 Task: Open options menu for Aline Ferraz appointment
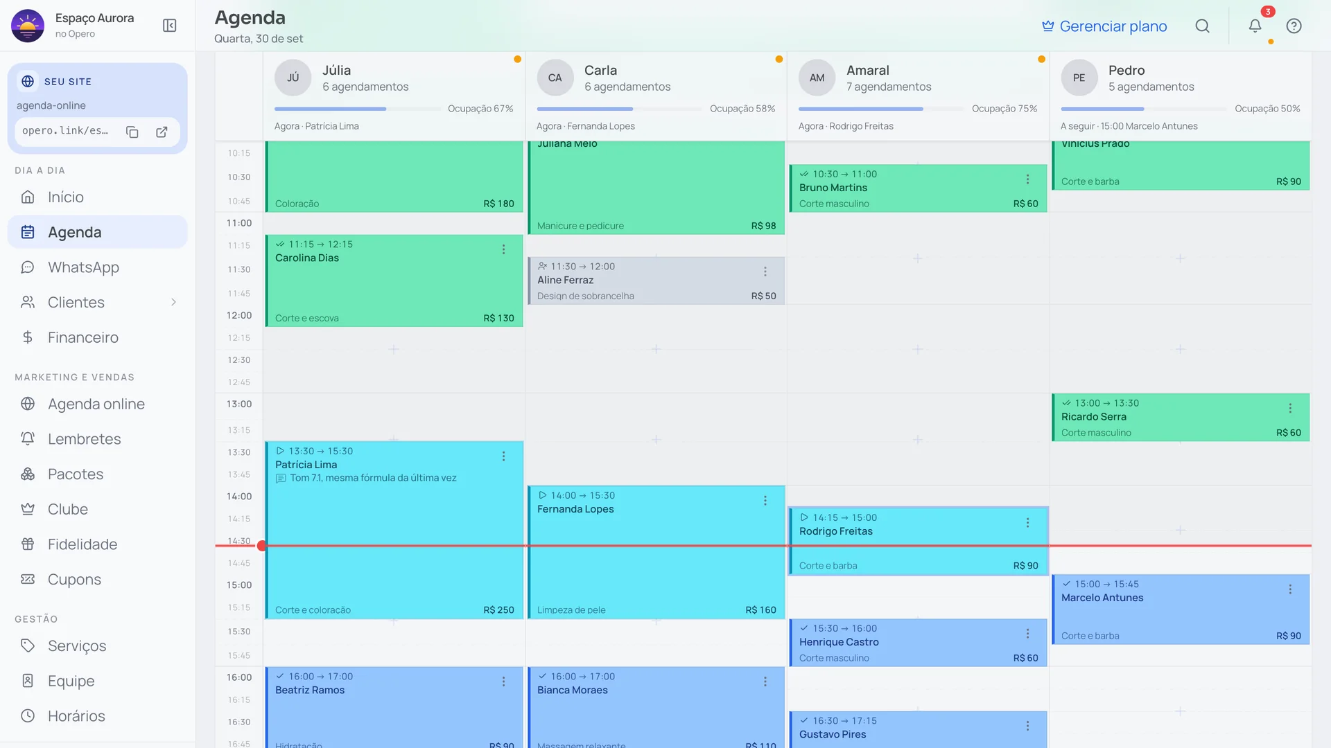pos(765,271)
